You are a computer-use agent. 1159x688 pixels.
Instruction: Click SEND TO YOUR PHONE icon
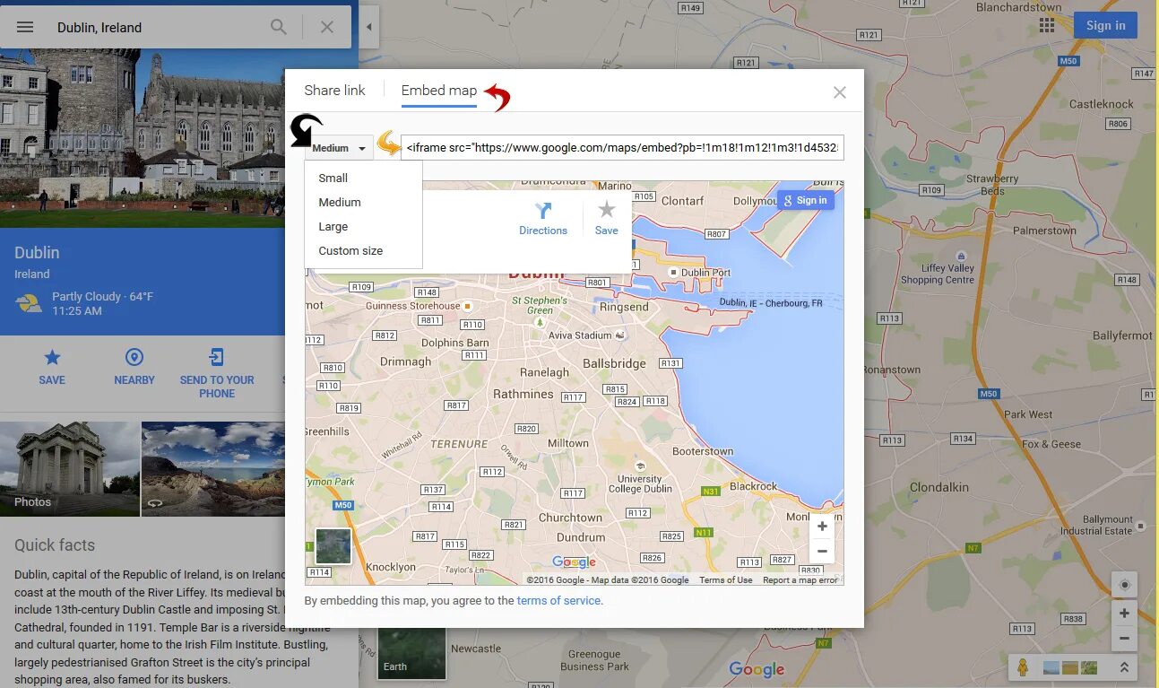[217, 374]
